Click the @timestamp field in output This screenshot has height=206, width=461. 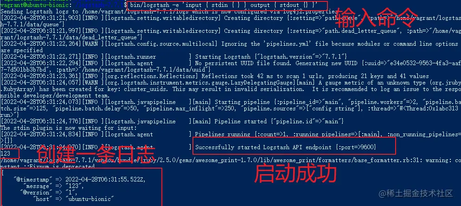click(80, 179)
